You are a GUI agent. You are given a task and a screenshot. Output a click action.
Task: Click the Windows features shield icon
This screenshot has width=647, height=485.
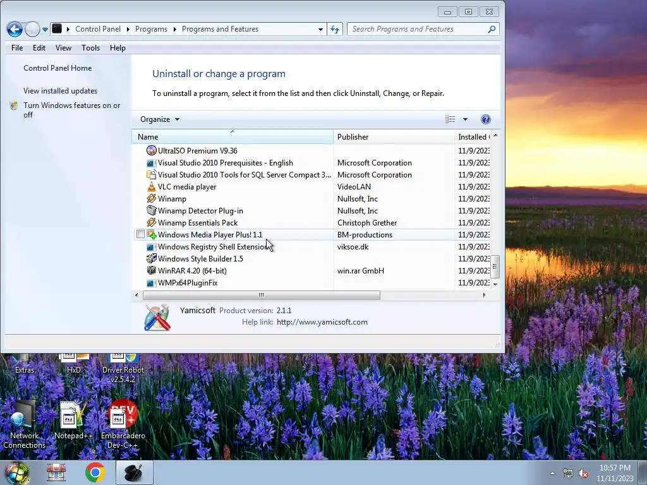pyautogui.click(x=14, y=105)
